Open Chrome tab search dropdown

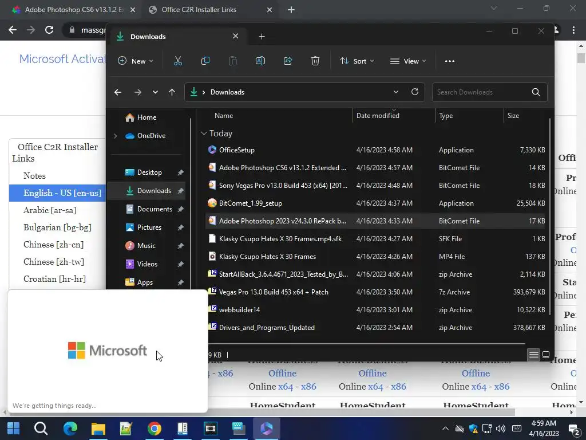(x=494, y=8)
